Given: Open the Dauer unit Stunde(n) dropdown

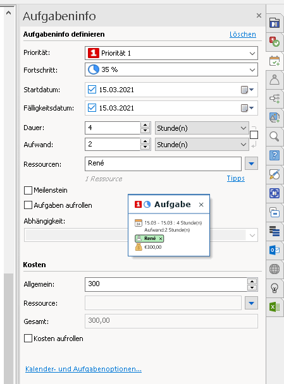Looking at the screenshot, I should [202, 128].
